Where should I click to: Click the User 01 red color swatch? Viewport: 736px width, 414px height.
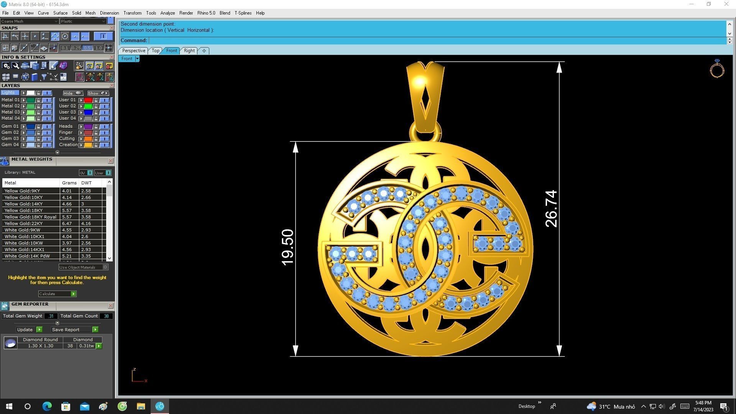88,100
